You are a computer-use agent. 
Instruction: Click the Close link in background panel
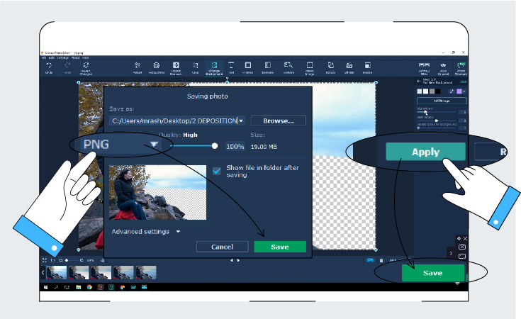(463, 82)
